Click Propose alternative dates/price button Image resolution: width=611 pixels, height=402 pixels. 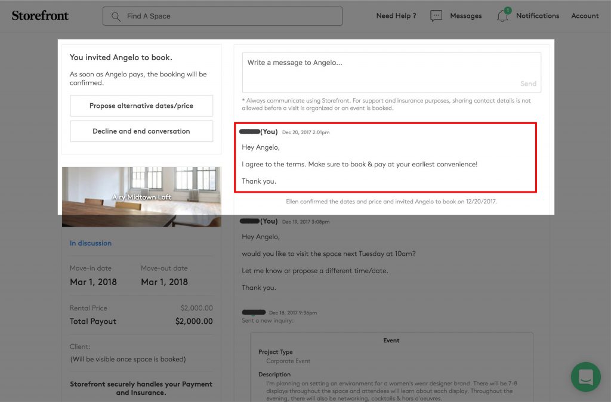pos(141,106)
